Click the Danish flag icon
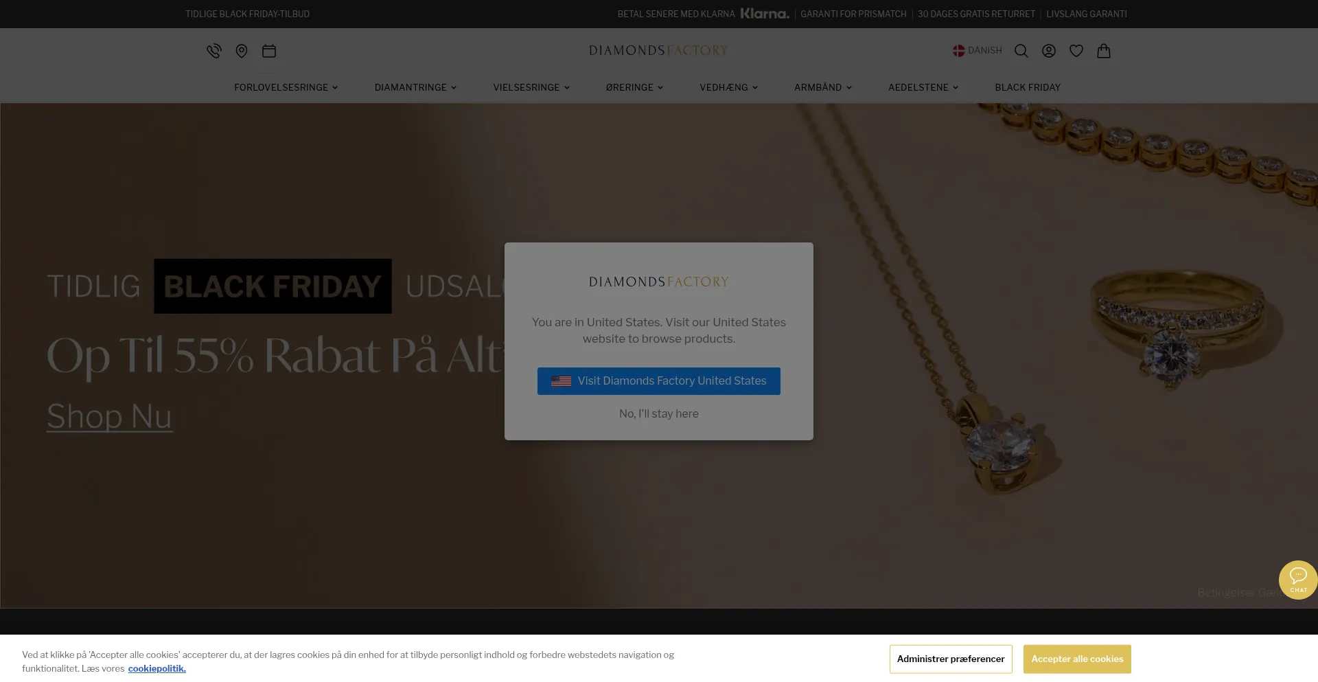 pyautogui.click(x=959, y=51)
